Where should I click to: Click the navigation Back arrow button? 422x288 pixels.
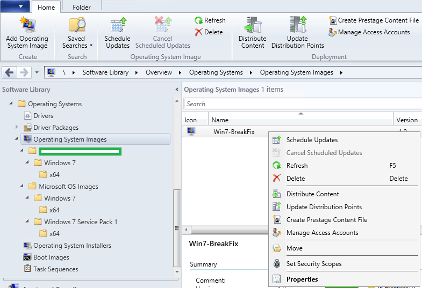(10, 72)
